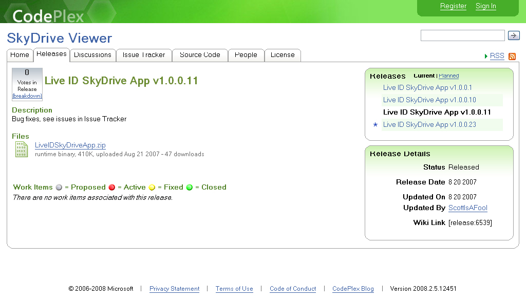This screenshot has height=299, width=526.
Task: Click the red Active status circle
Action: (x=111, y=187)
